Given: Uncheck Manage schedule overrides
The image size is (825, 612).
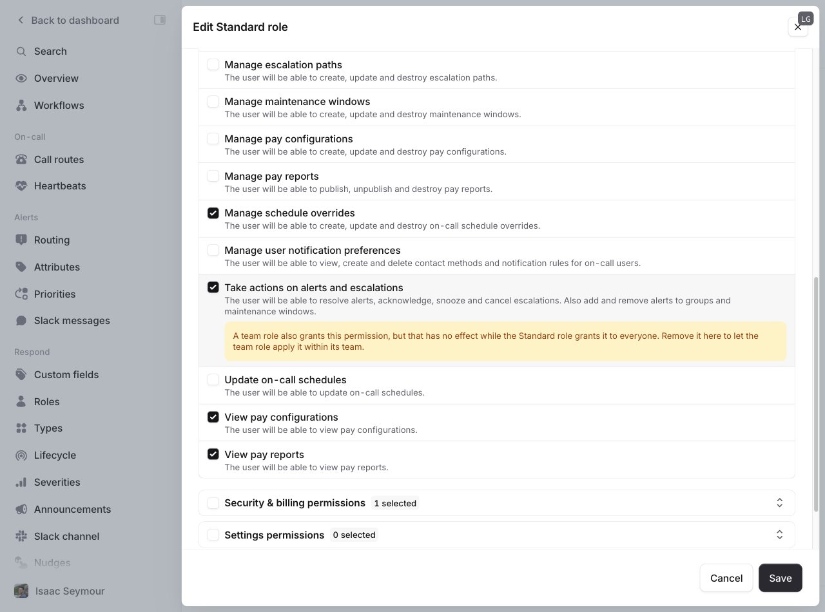Looking at the screenshot, I should pyautogui.click(x=213, y=213).
